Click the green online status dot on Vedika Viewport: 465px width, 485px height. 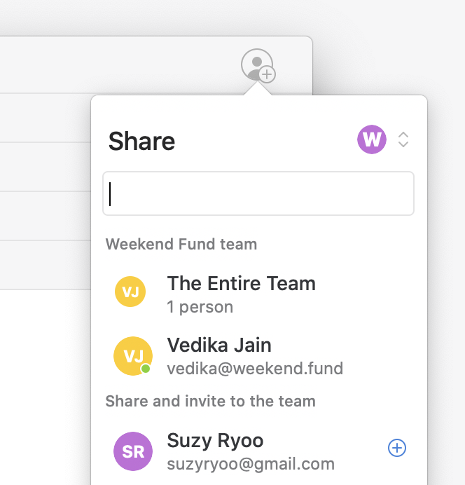pyautogui.click(x=145, y=369)
